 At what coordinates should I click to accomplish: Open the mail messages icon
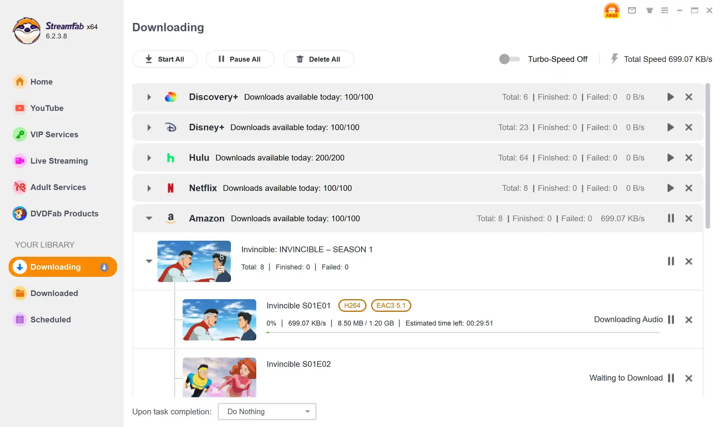[x=632, y=10]
